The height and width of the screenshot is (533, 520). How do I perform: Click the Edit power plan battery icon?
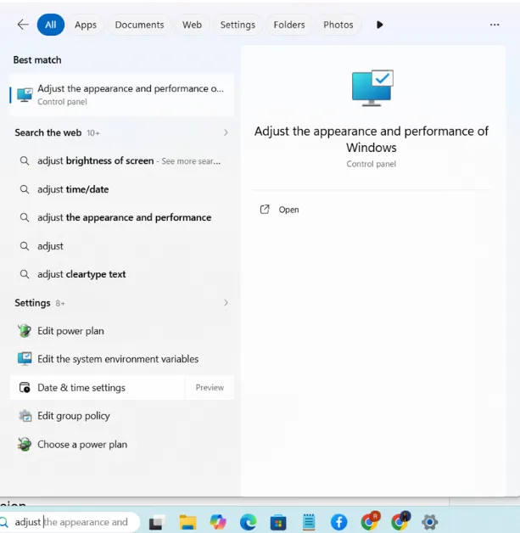25,331
